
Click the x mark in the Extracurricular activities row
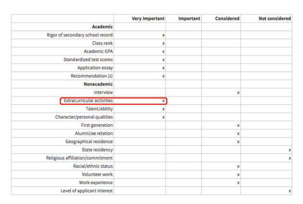(164, 101)
